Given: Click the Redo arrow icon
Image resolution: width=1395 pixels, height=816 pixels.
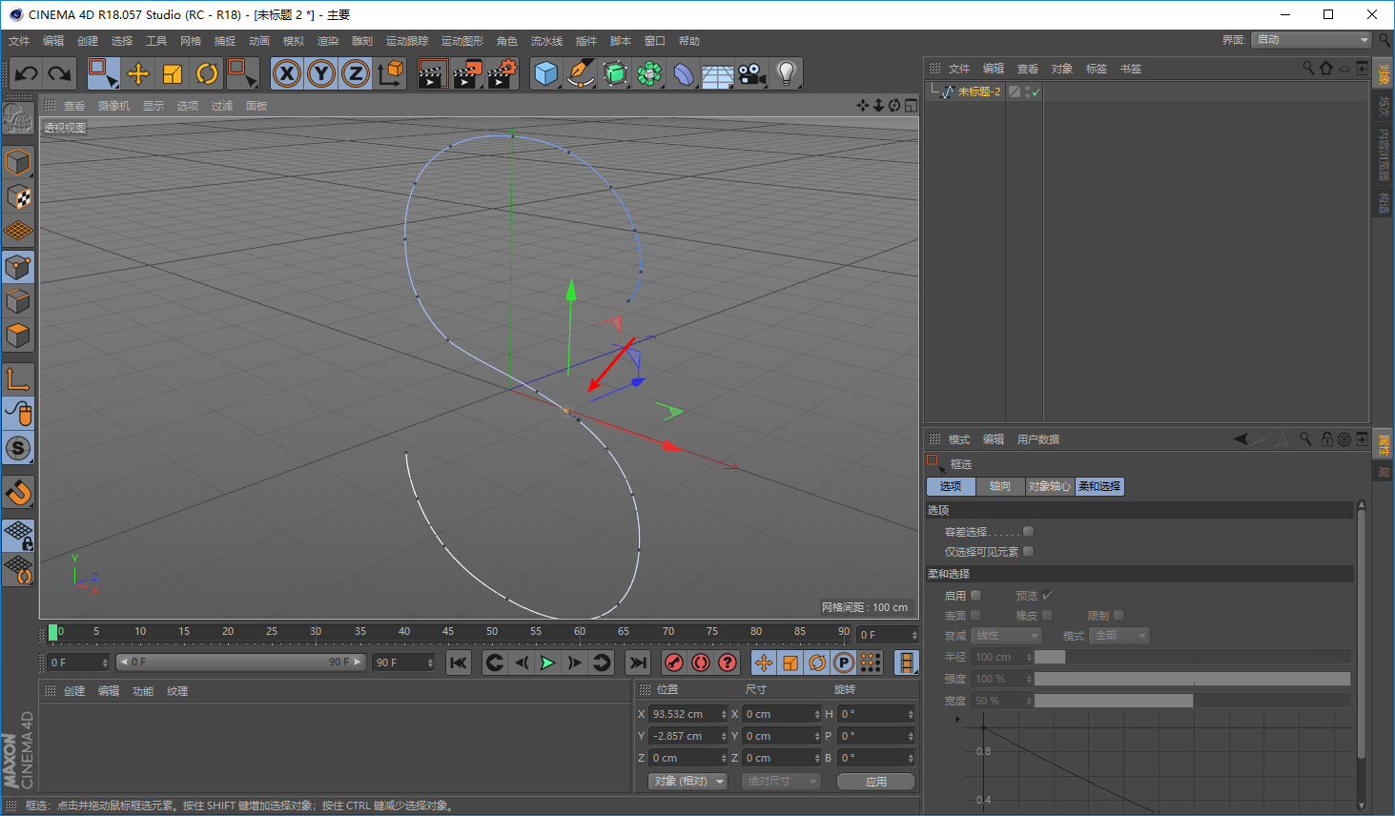Looking at the screenshot, I should 60,73.
